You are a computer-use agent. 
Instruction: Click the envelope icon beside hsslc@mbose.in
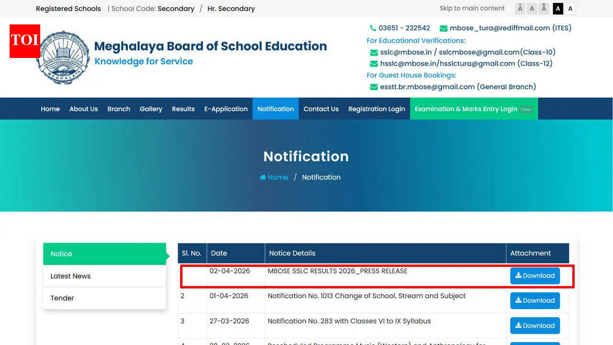point(374,63)
